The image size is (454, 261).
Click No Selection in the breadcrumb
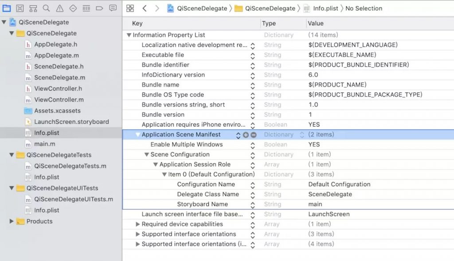pos(364,8)
